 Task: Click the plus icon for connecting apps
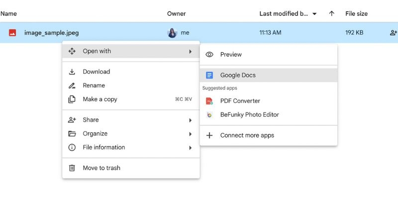pyautogui.click(x=209, y=135)
